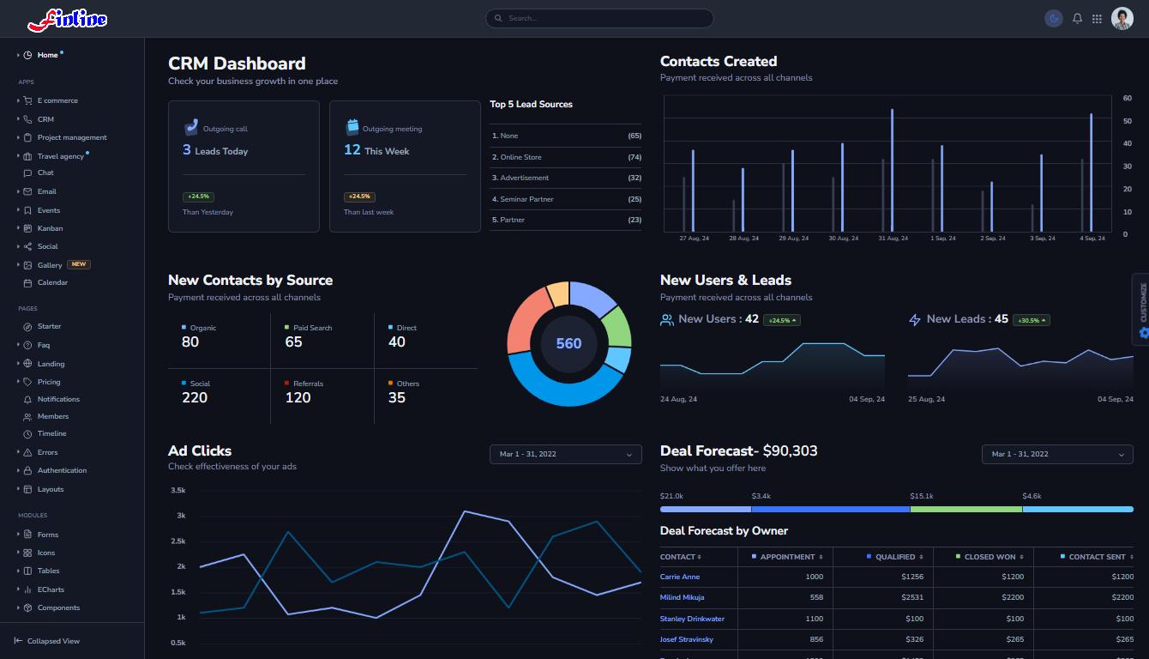
Task: Click the top search input field
Action: (x=599, y=18)
